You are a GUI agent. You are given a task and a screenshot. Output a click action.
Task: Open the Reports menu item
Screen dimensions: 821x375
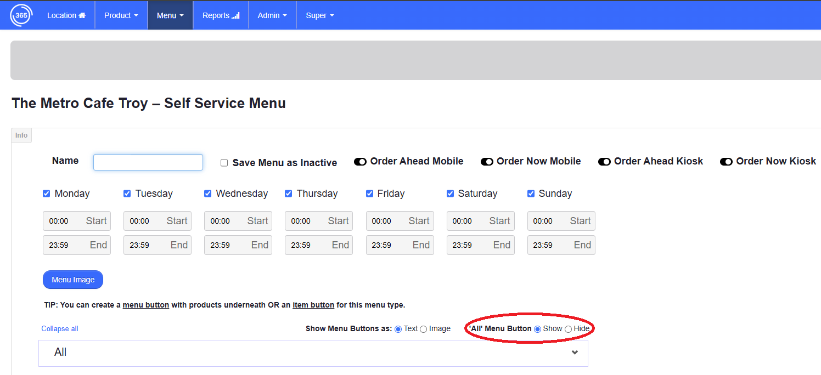[x=221, y=15]
